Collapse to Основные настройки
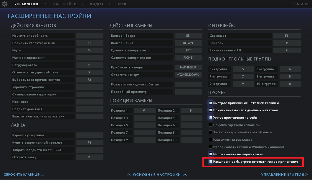This screenshot has width=312, height=180. pos(157,175)
